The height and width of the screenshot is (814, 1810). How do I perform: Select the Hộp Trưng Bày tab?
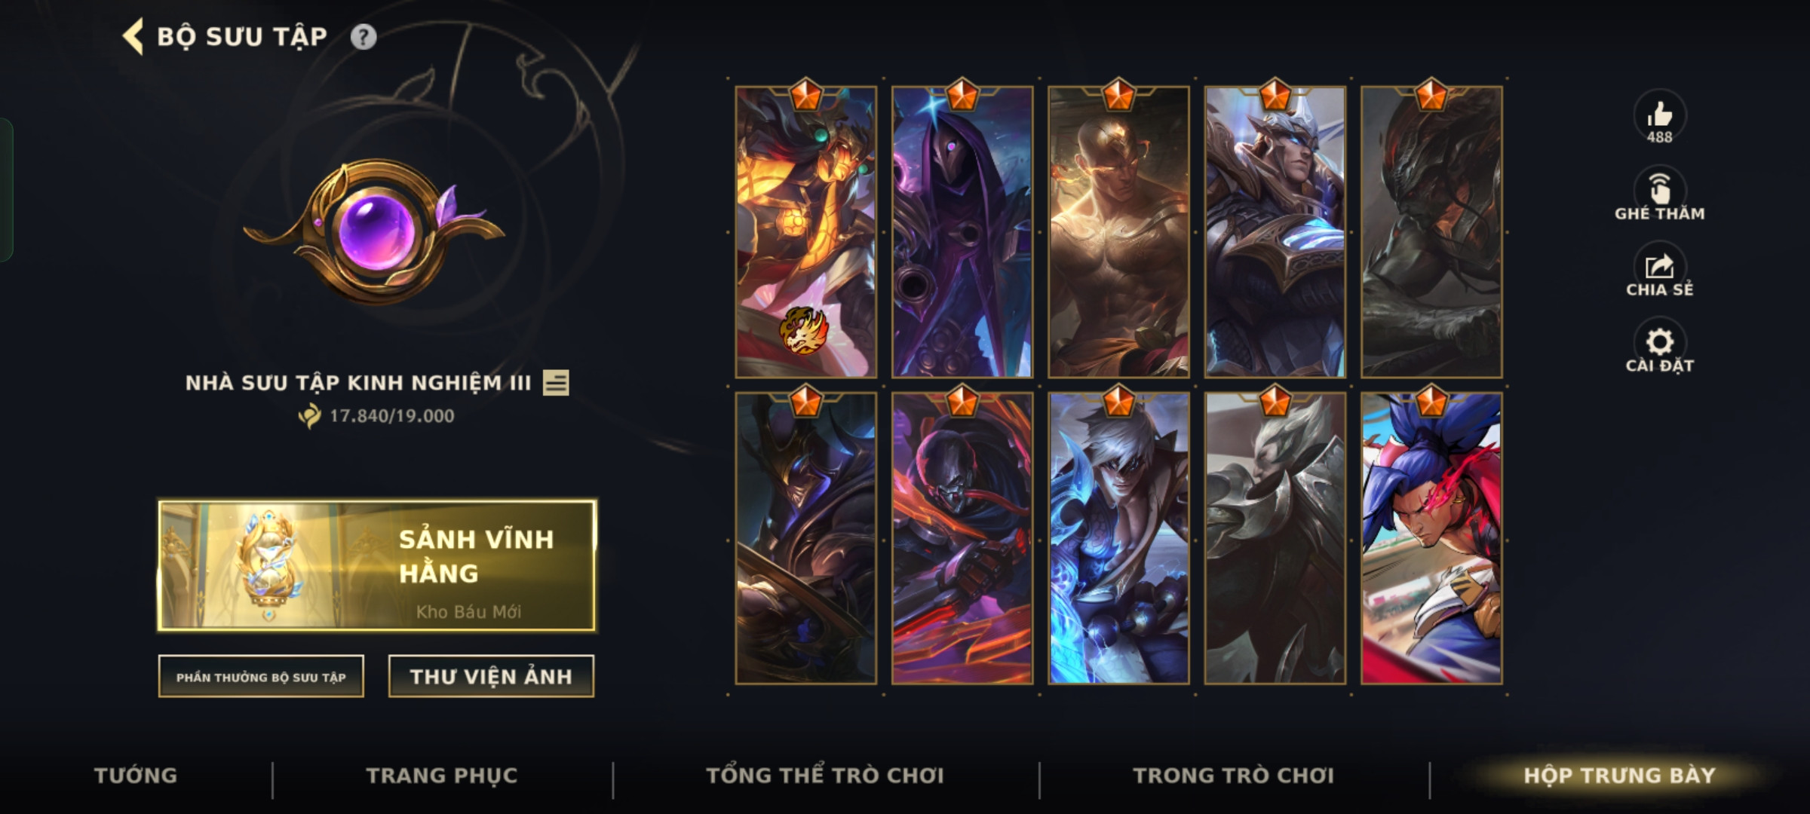point(1619,776)
